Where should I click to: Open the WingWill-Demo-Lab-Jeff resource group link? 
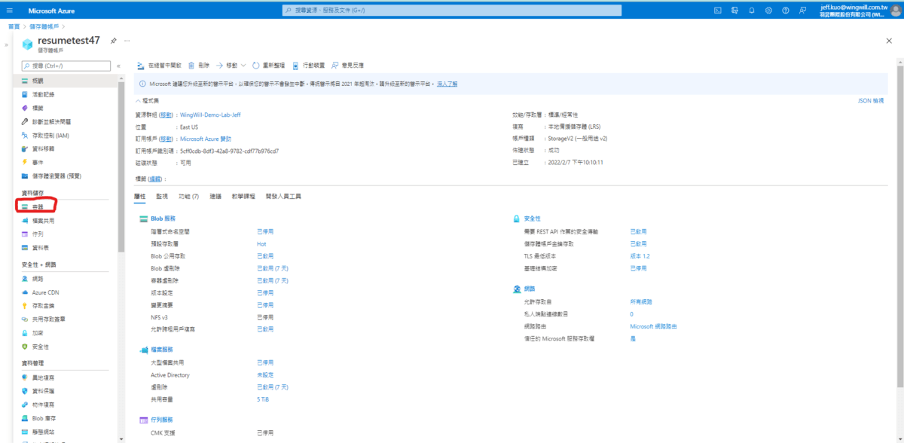[210, 115]
